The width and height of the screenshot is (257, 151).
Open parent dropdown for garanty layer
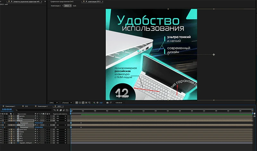(61, 116)
